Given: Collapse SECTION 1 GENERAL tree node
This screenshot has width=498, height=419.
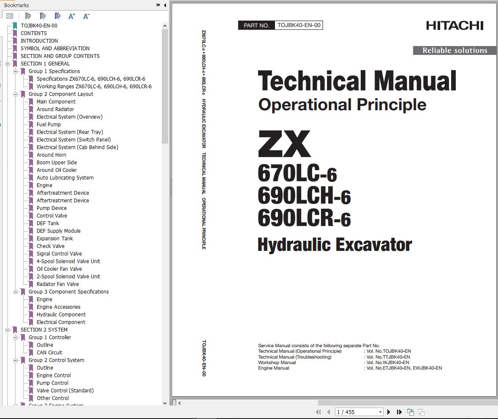Looking at the screenshot, I should point(7,64).
